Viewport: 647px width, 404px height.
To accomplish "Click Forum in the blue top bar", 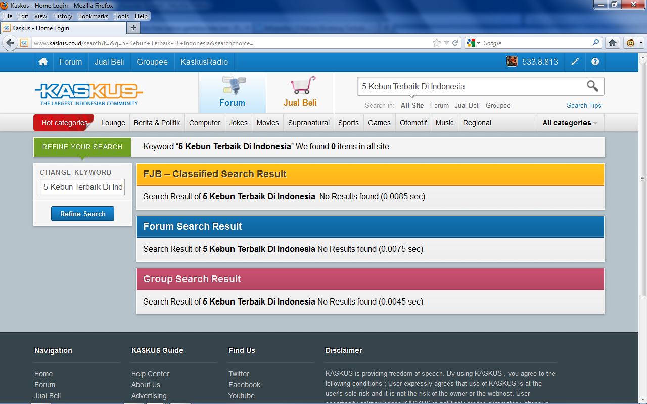I will (70, 62).
